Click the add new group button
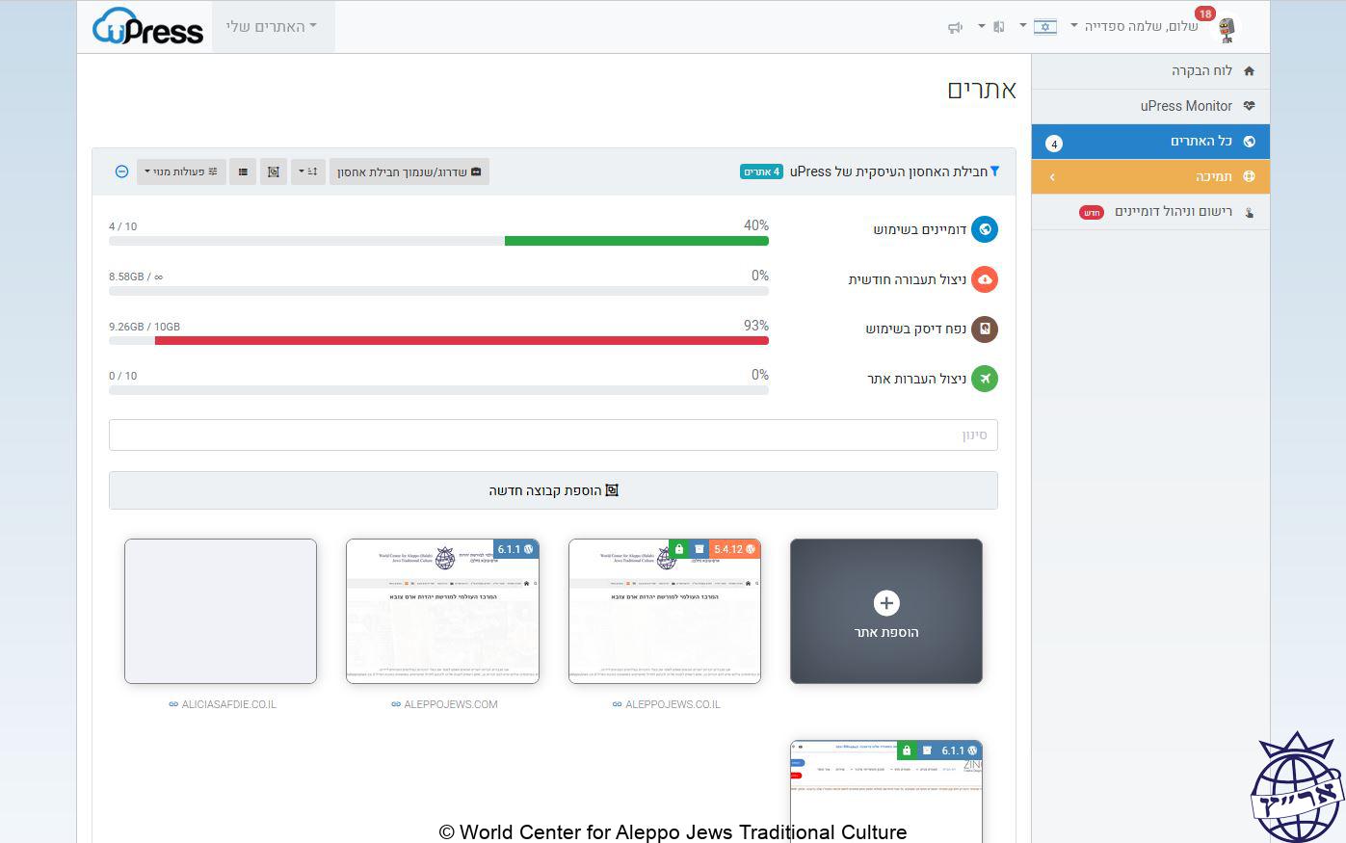 553,490
